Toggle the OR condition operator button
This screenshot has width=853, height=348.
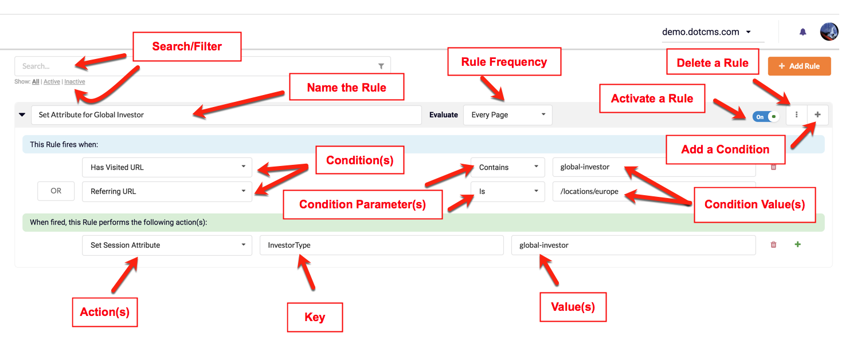[56, 191]
